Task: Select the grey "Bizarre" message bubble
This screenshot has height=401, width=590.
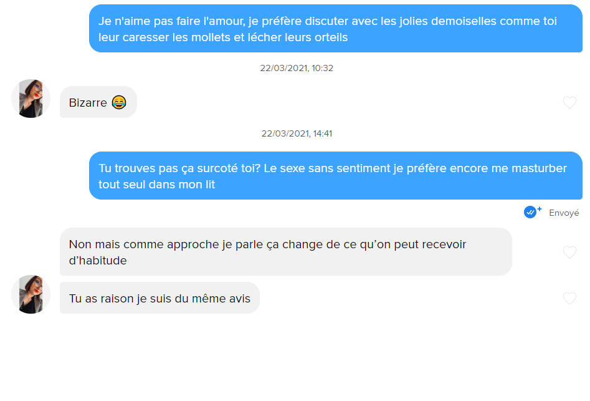Action: 98,102
